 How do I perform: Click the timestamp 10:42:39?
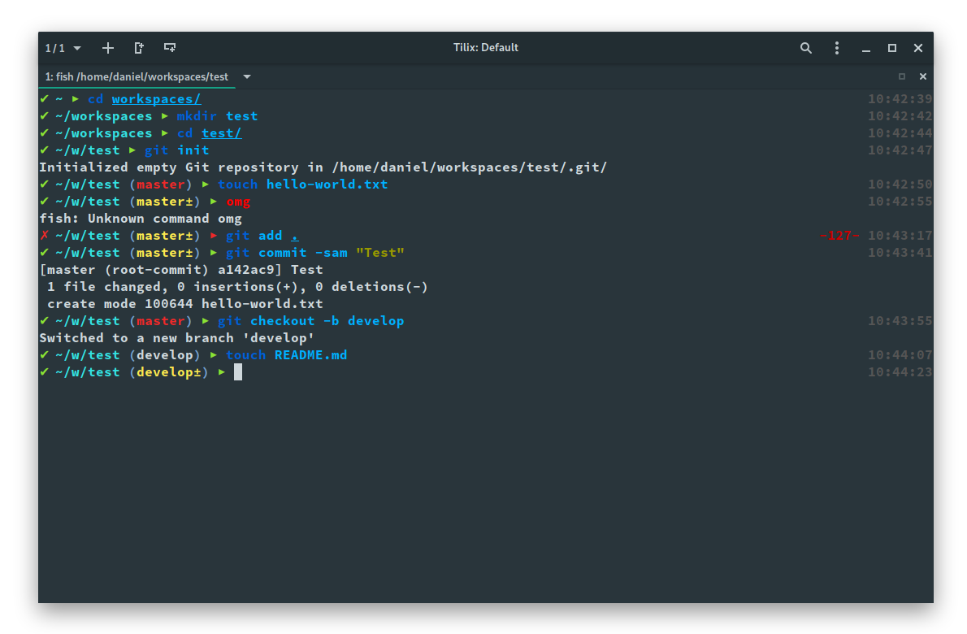pyautogui.click(x=900, y=98)
